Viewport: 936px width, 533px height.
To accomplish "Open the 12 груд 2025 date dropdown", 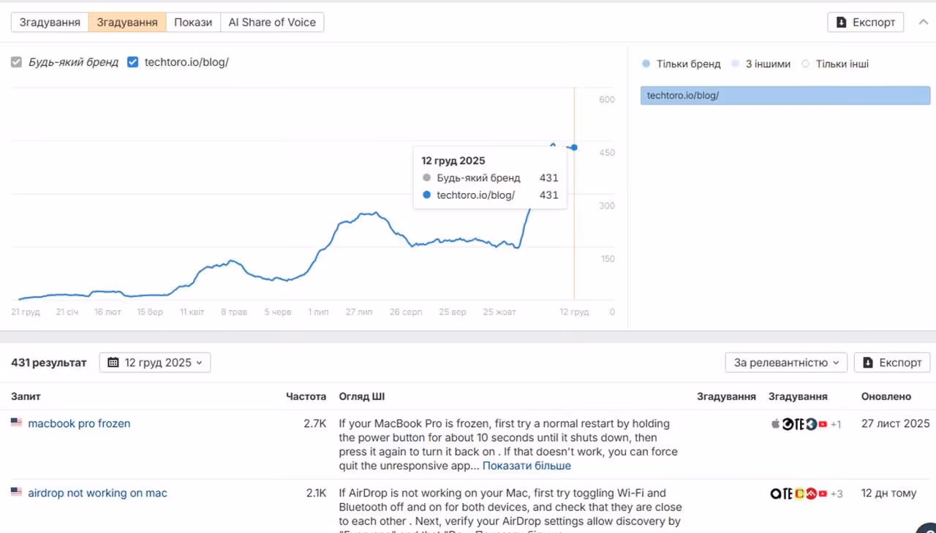I will pos(155,363).
